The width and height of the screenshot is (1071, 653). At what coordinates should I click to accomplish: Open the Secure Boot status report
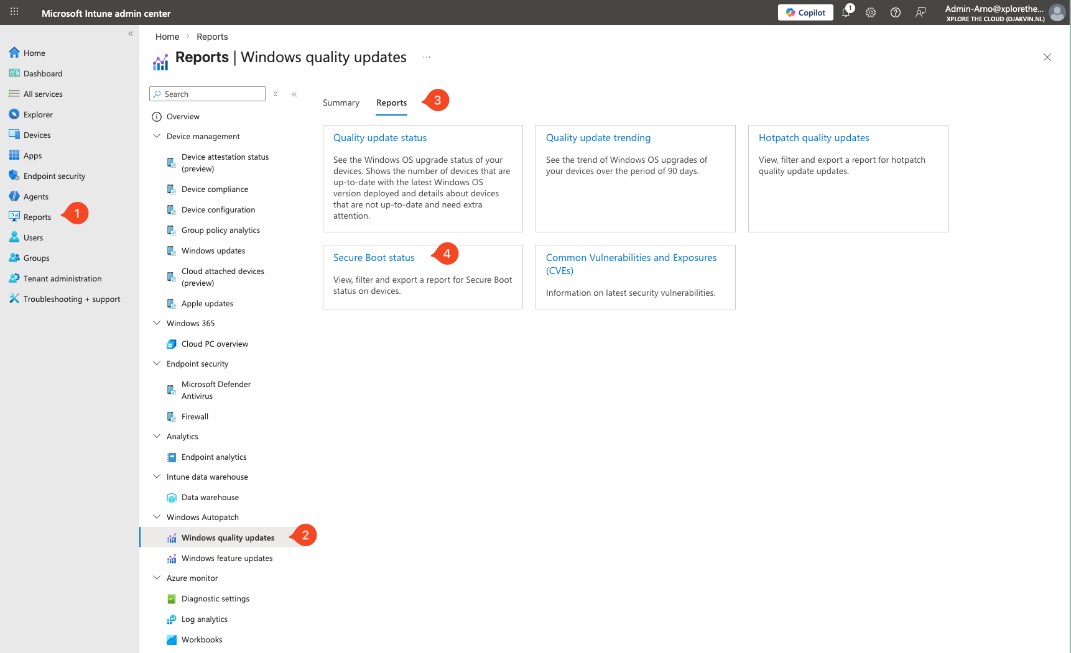[374, 258]
